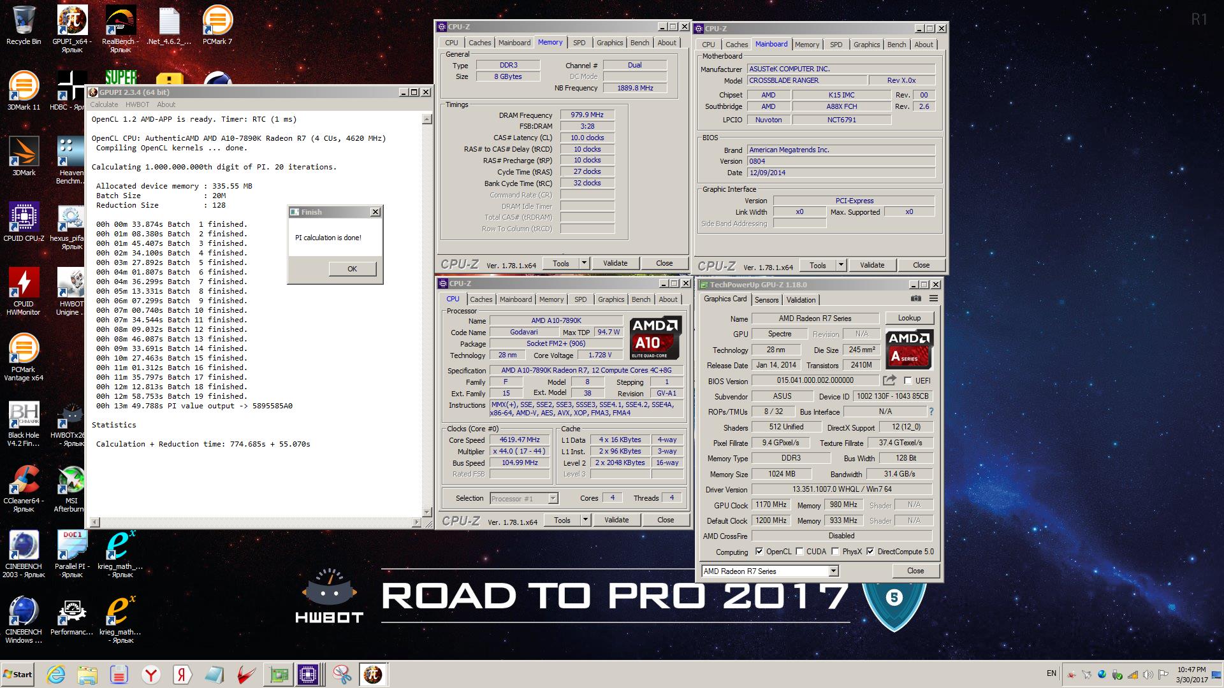Toggle the UEFI checkbox in GPU-Z
The image size is (1224, 688).
(908, 381)
